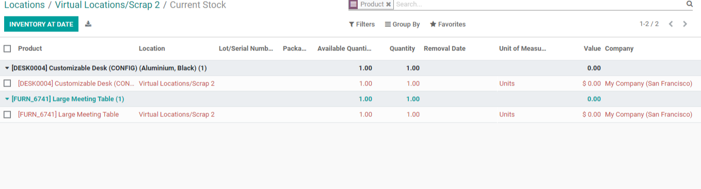Remove the Product group facet
The width and height of the screenshot is (701, 189).
point(389,4)
